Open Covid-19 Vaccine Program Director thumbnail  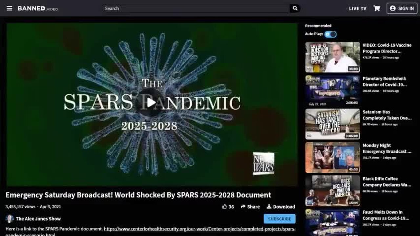pyautogui.click(x=332, y=57)
